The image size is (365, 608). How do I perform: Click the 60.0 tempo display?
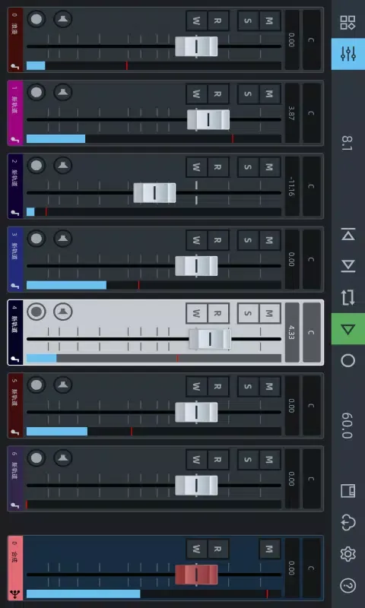[348, 426]
